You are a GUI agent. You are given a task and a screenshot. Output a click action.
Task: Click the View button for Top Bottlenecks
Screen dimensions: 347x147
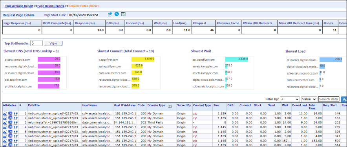coord(53,44)
